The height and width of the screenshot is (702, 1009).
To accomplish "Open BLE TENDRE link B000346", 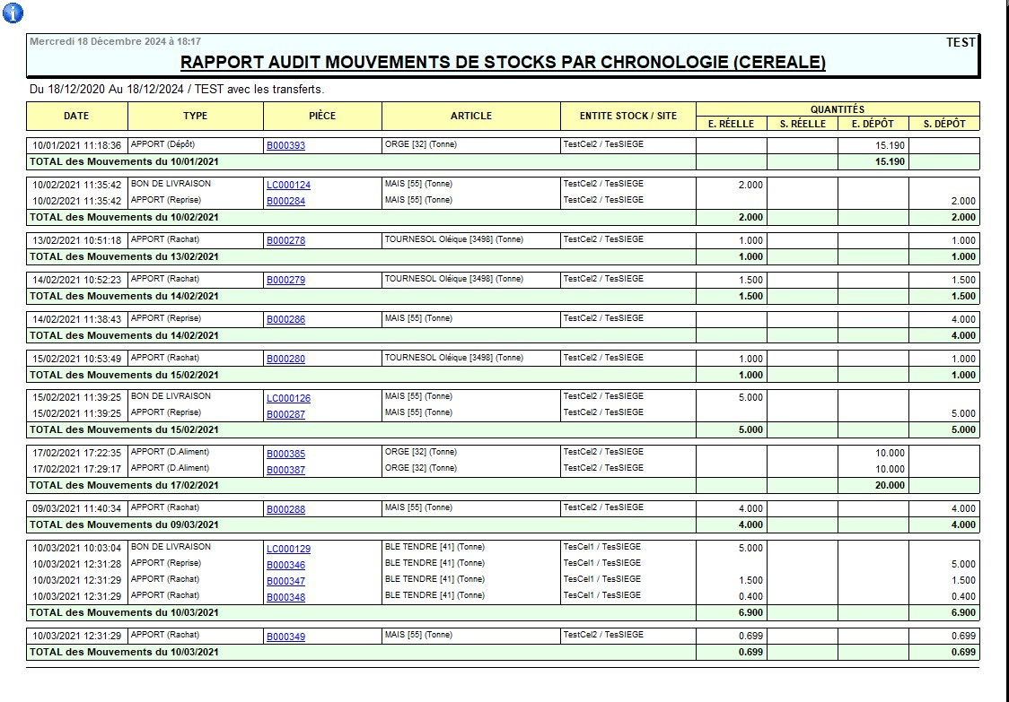I will point(285,565).
